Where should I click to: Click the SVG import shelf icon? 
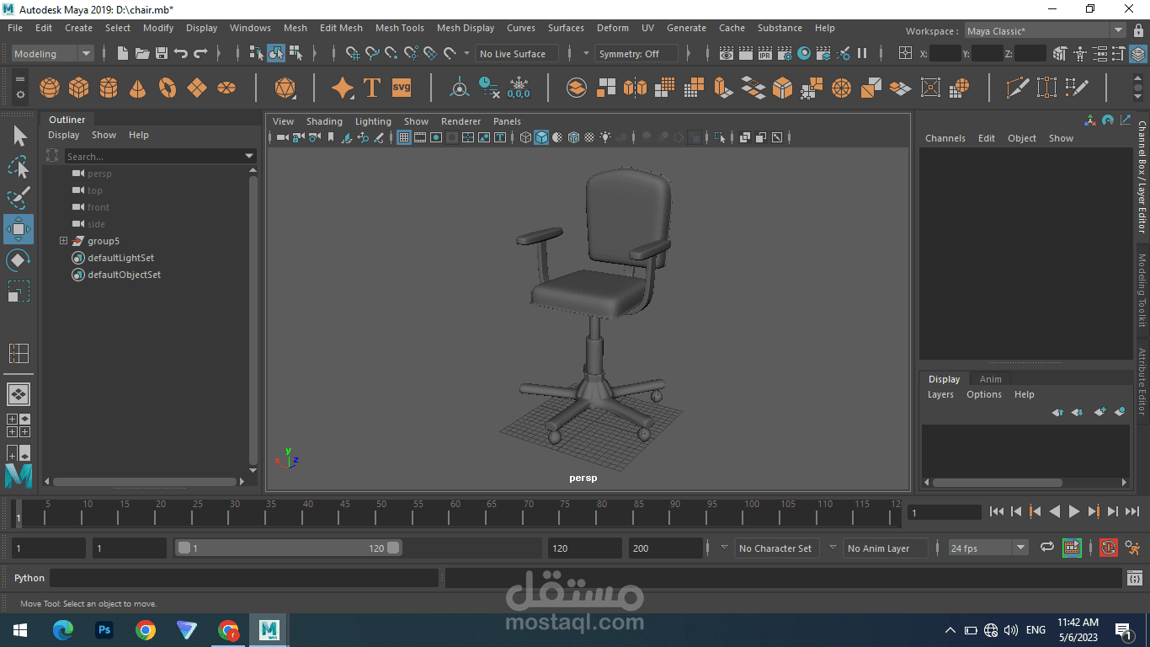click(x=402, y=87)
